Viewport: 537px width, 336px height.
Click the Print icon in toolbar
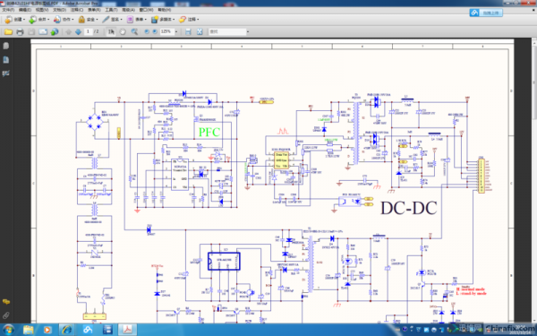pyautogui.click(x=20, y=32)
